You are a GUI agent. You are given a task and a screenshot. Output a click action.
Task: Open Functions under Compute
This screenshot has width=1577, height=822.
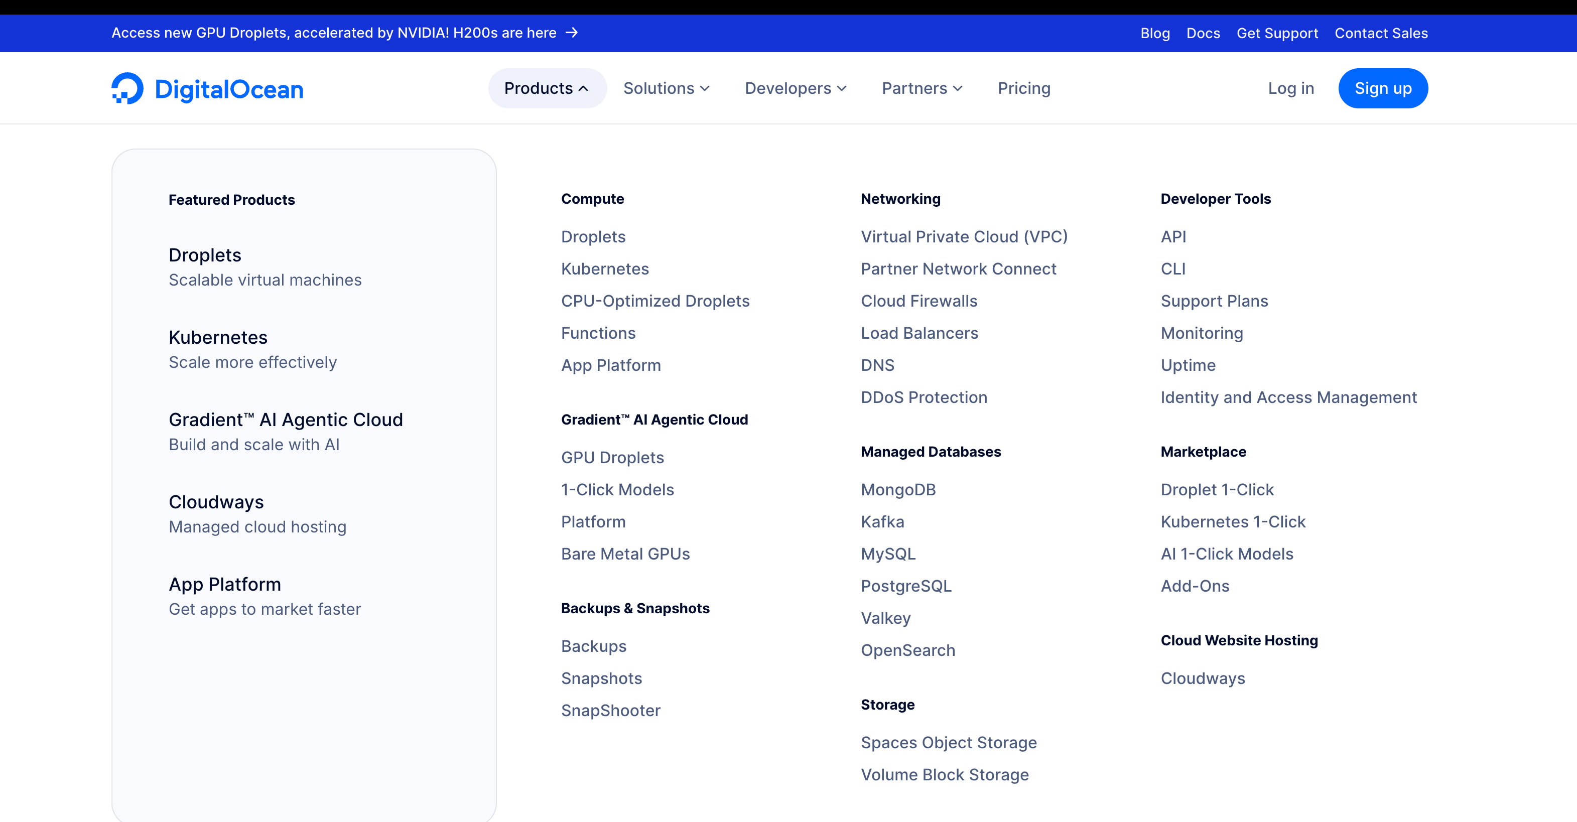tap(598, 333)
